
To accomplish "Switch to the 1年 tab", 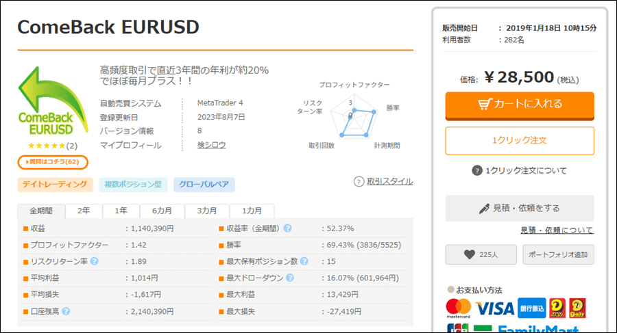I will pos(121,211).
